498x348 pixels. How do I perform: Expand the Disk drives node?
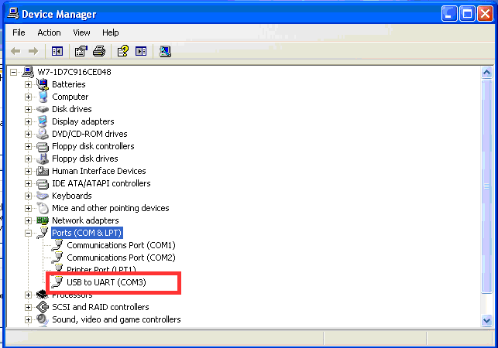29,109
